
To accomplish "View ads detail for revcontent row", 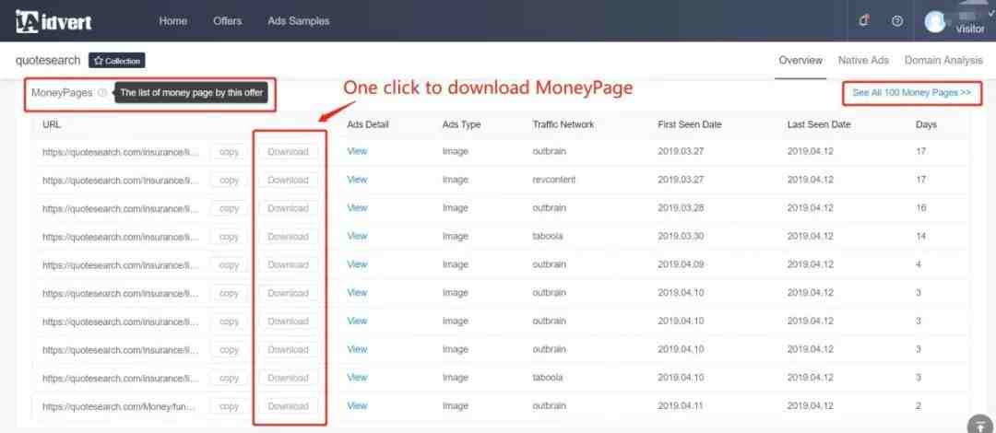I will click(x=357, y=180).
